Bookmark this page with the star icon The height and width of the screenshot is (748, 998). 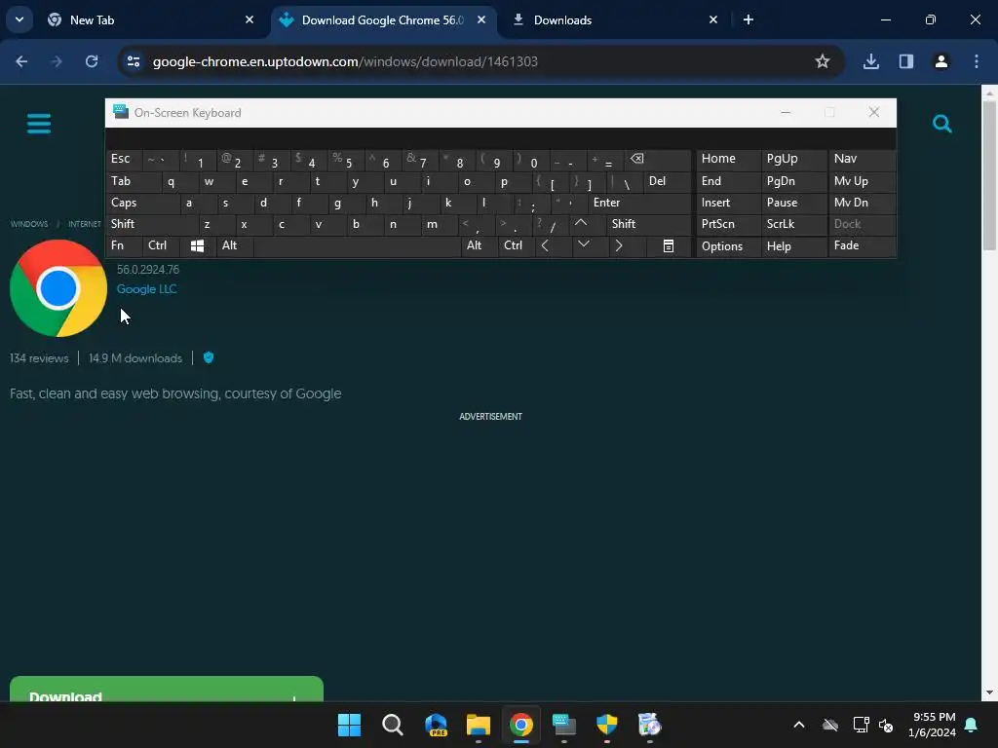click(x=823, y=61)
